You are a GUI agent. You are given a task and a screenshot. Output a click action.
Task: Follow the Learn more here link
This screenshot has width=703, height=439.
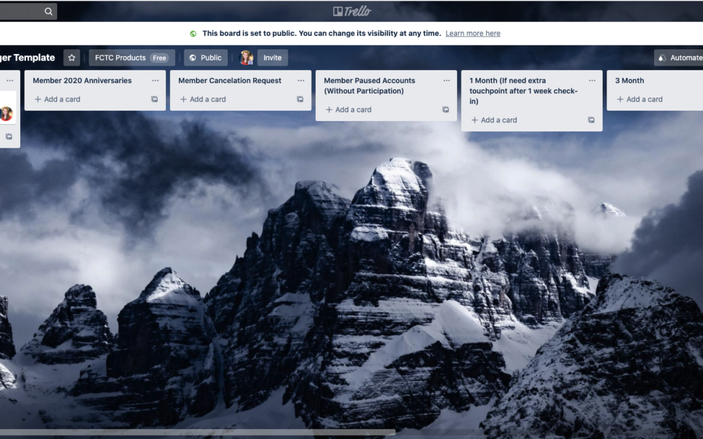point(473,33)
